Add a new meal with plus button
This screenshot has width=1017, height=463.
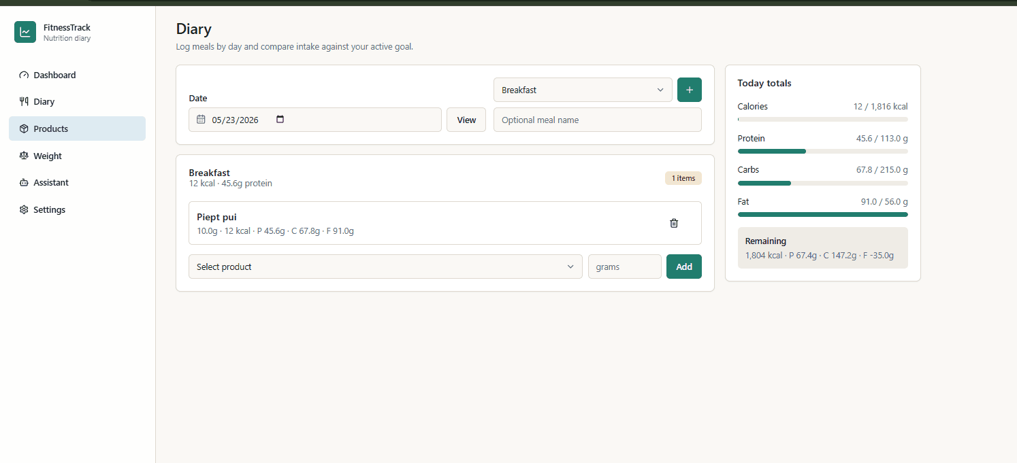(x=690, y=90)
